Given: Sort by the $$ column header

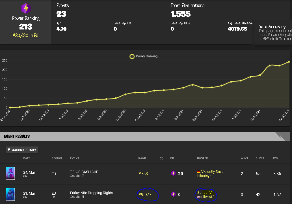Looking at the screenshot, I should tap(162, 158).
